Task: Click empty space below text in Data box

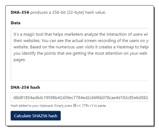Action: [x=79, y=71]
